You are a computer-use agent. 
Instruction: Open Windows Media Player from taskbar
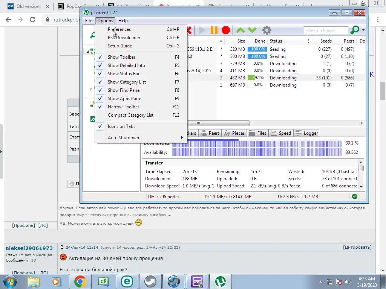56,282
